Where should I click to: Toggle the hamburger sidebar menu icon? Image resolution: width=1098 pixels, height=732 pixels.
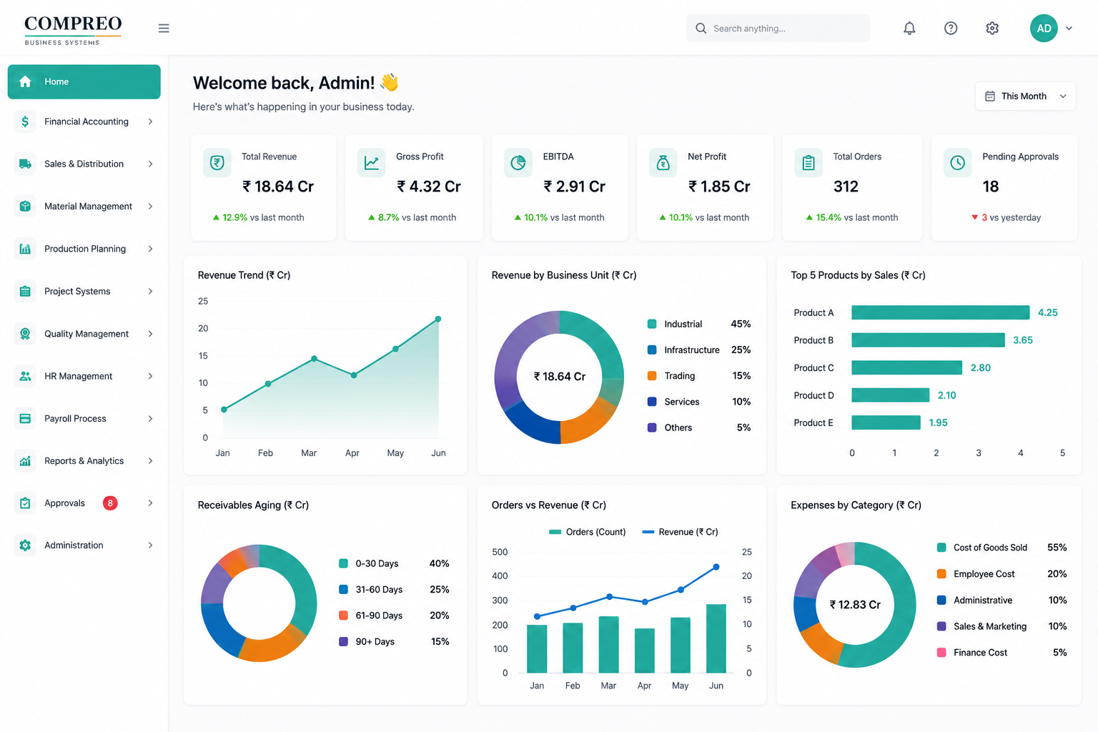(x=164, y=29)
